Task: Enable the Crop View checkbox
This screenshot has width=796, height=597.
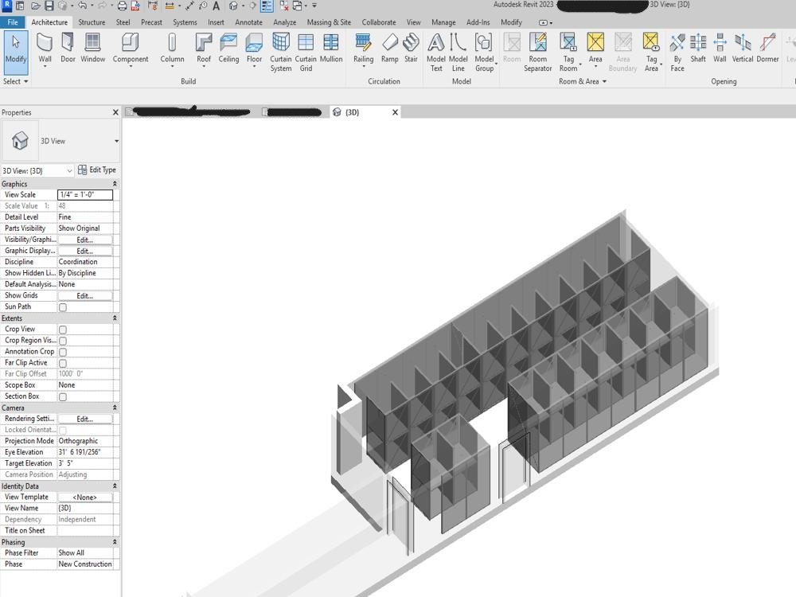Action: point(63,330)
